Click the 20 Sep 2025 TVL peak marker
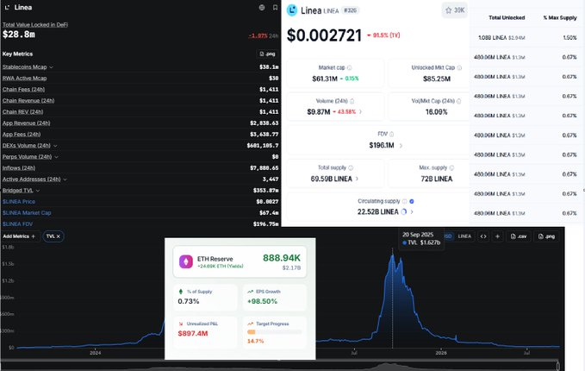The image size is (585, 371). coord(392,255)
